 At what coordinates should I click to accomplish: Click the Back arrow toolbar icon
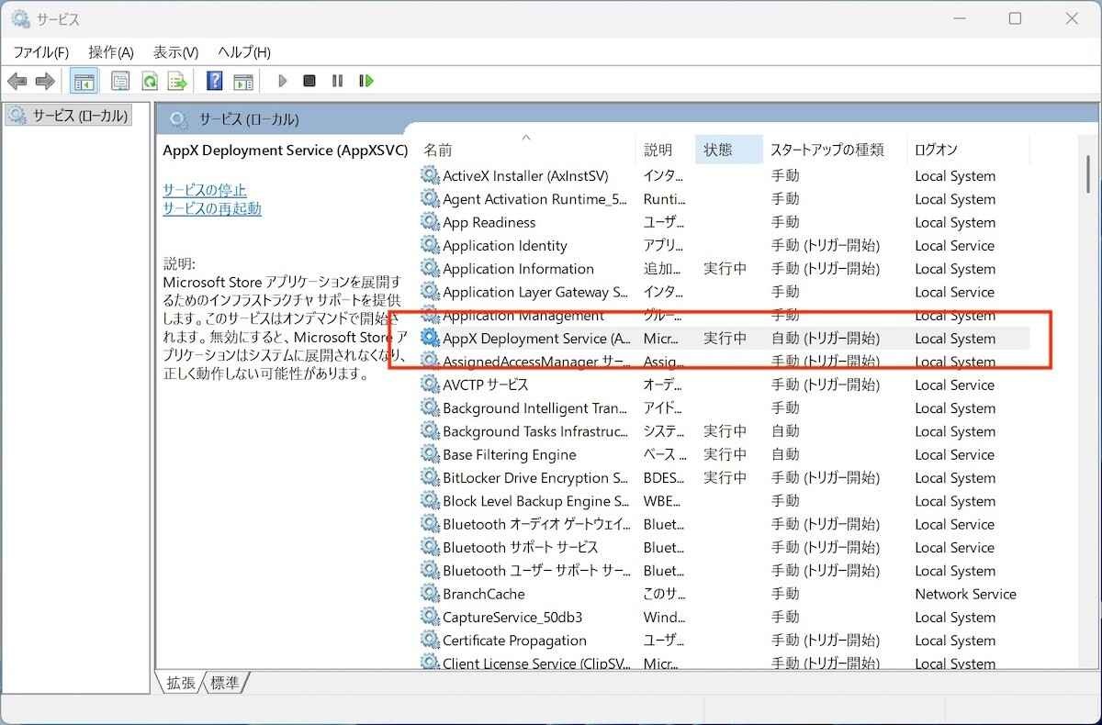pos(17,82)
